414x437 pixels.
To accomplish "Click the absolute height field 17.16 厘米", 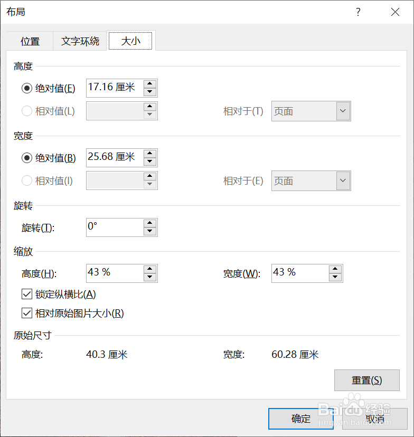I will 115,88.
